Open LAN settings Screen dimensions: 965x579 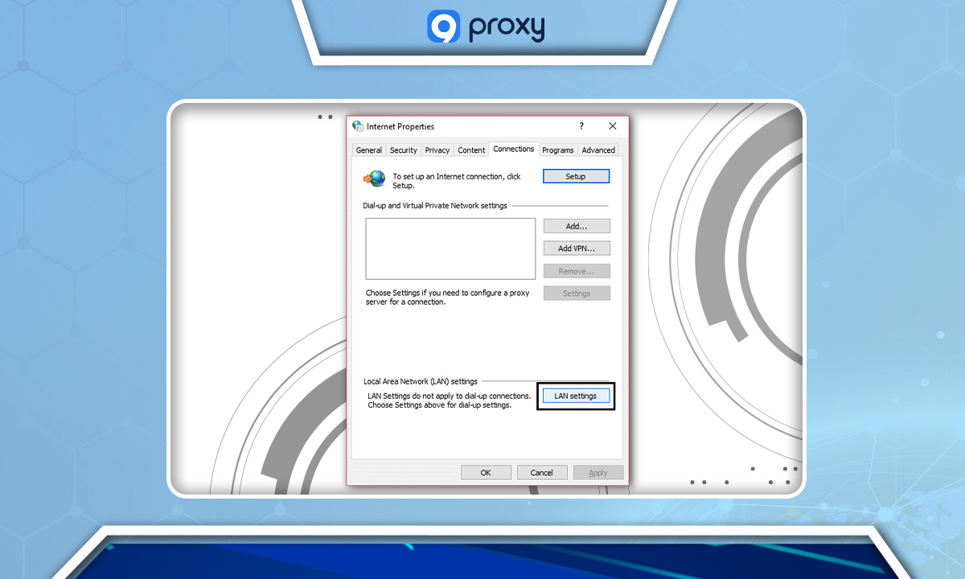tap(576, 396)
